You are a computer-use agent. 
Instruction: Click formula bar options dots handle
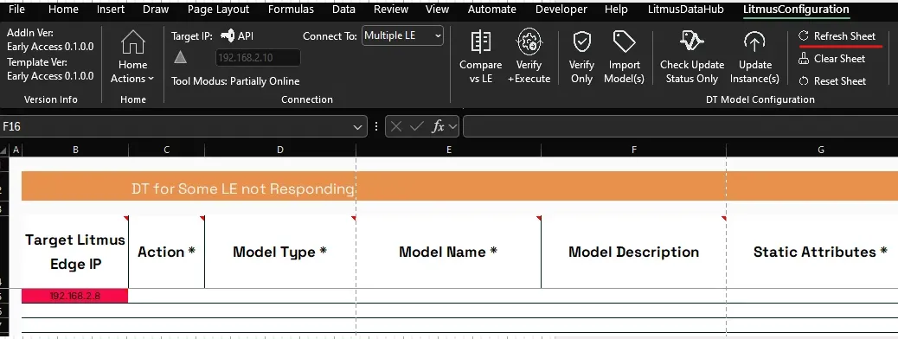(x=376, y=126)
